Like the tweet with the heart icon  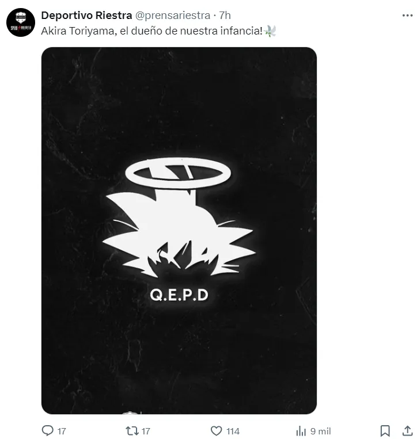coord(216,430)
